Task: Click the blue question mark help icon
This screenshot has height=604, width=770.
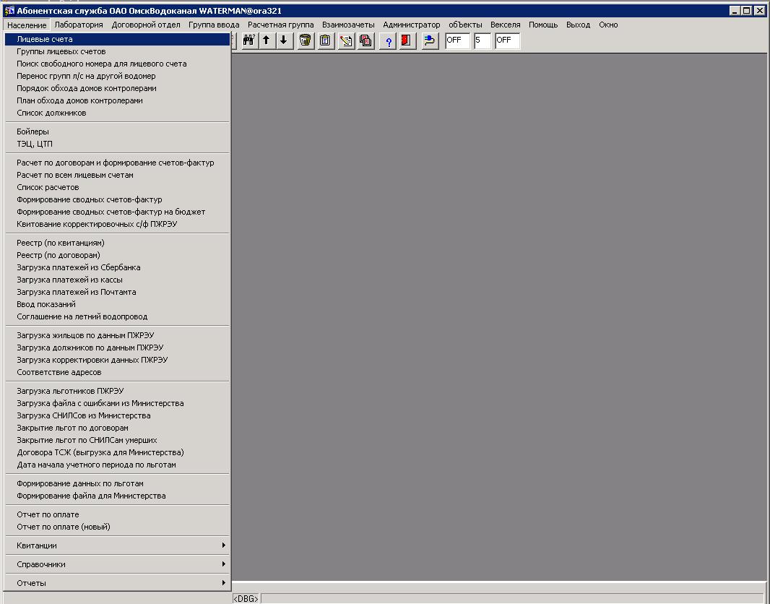Action: pos(388,40)
